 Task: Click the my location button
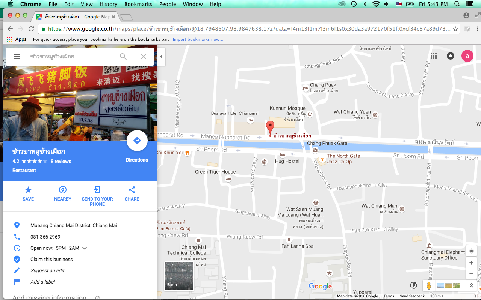(x=472, y=251)
